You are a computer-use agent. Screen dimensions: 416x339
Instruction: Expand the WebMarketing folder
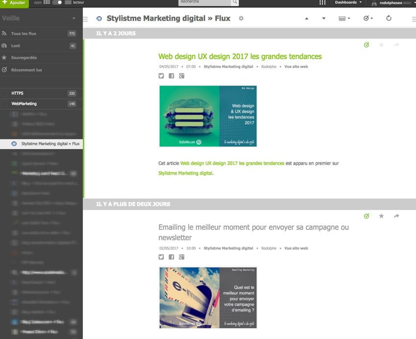click(x=41, y=104)
